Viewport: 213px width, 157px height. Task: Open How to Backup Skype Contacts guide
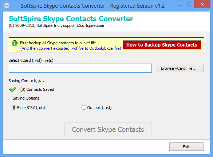tap(162, 45)
